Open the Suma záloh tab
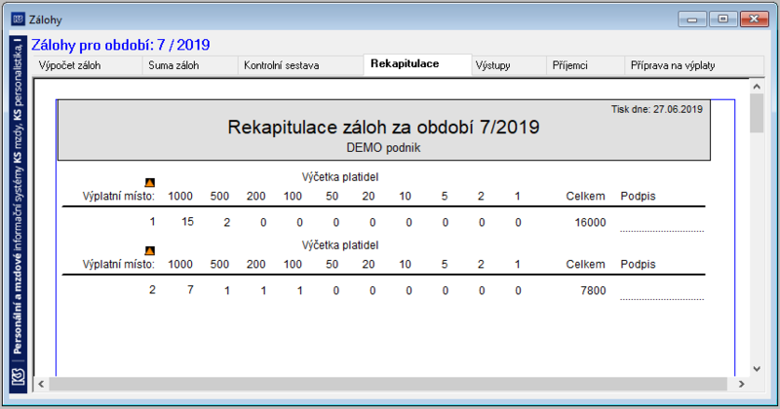 (190, 65)
